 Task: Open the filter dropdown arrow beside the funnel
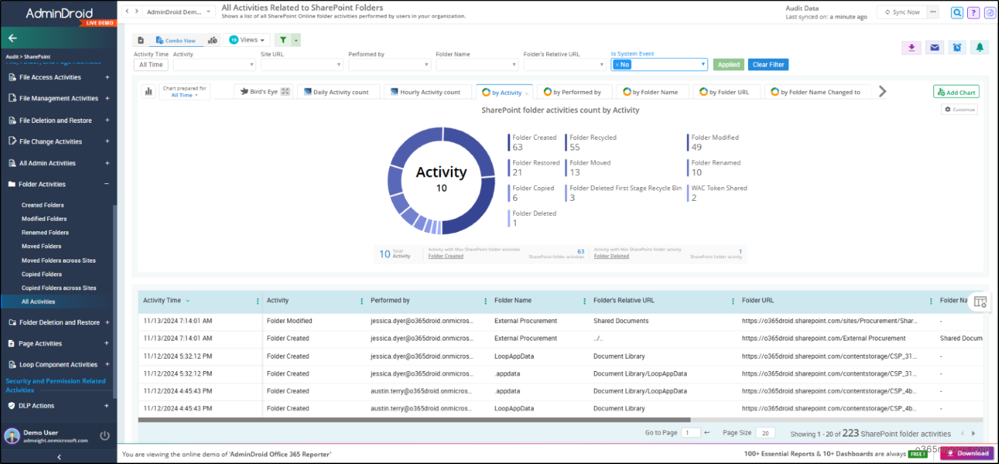297,40
